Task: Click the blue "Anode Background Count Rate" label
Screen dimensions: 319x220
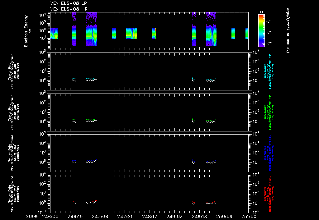Action: [x=269, y=153]
